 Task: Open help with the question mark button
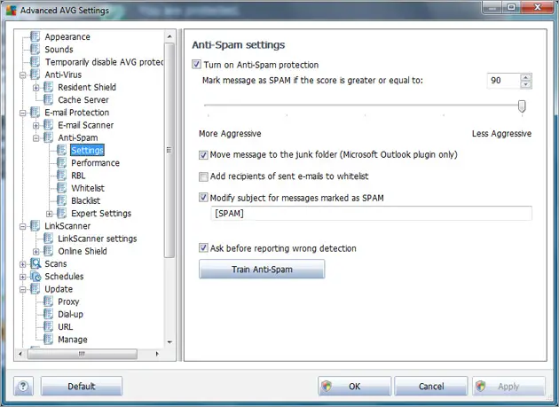click(x=23, y=386)
